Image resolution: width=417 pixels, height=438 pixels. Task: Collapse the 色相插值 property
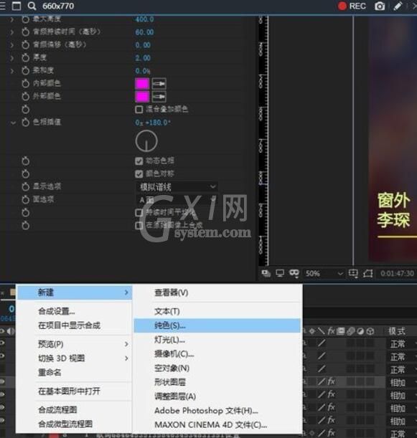click(x=13, y=123)
